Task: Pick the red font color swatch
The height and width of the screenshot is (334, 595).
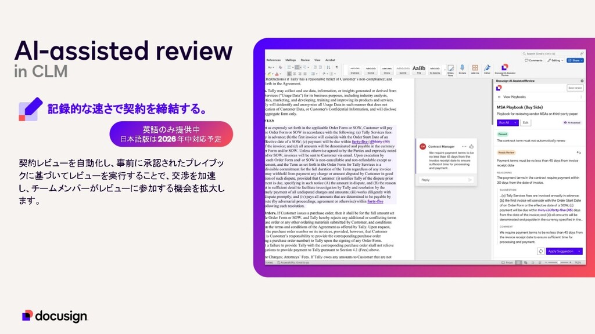Action: [277, 74]
